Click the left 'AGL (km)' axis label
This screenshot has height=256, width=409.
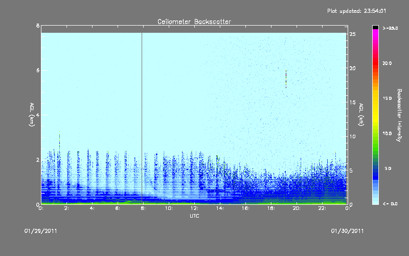32,115
